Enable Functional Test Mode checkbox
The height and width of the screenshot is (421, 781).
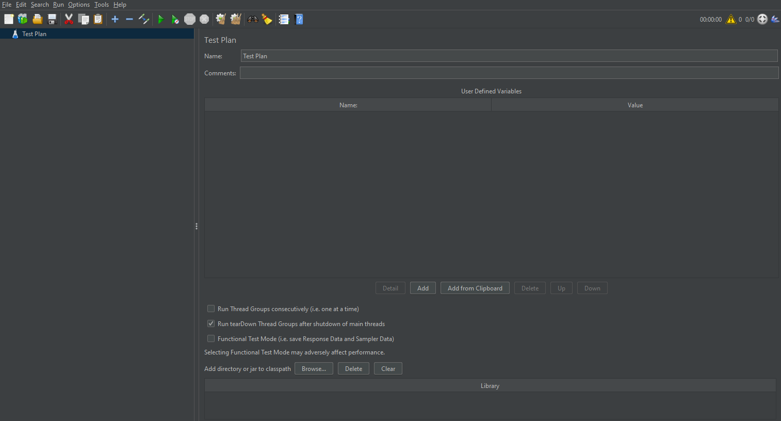click(x=211, y=338)
